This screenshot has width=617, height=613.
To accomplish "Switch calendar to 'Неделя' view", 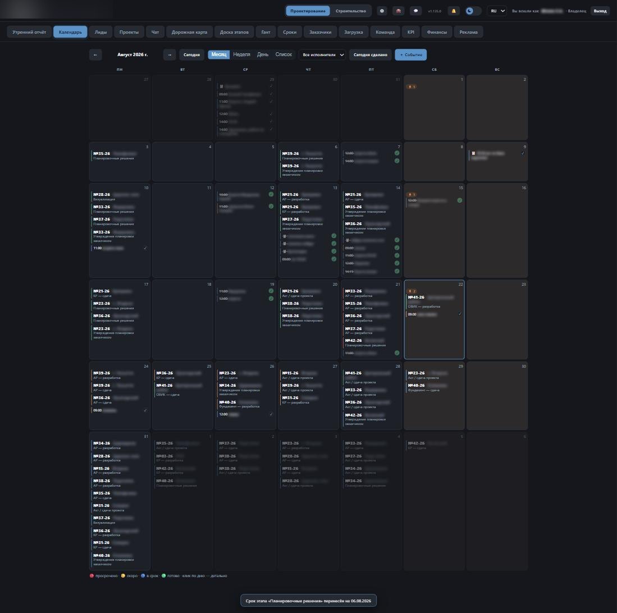I will [x=241, y=54].
